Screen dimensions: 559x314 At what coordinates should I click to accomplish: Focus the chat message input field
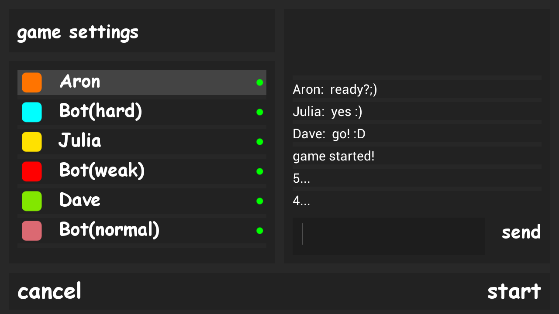pos(389,236)
